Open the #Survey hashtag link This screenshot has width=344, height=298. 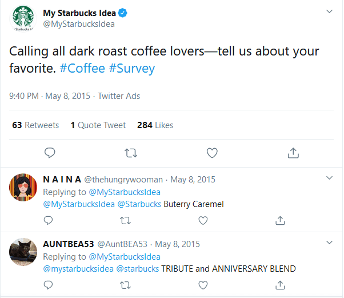tap(132, 68)
